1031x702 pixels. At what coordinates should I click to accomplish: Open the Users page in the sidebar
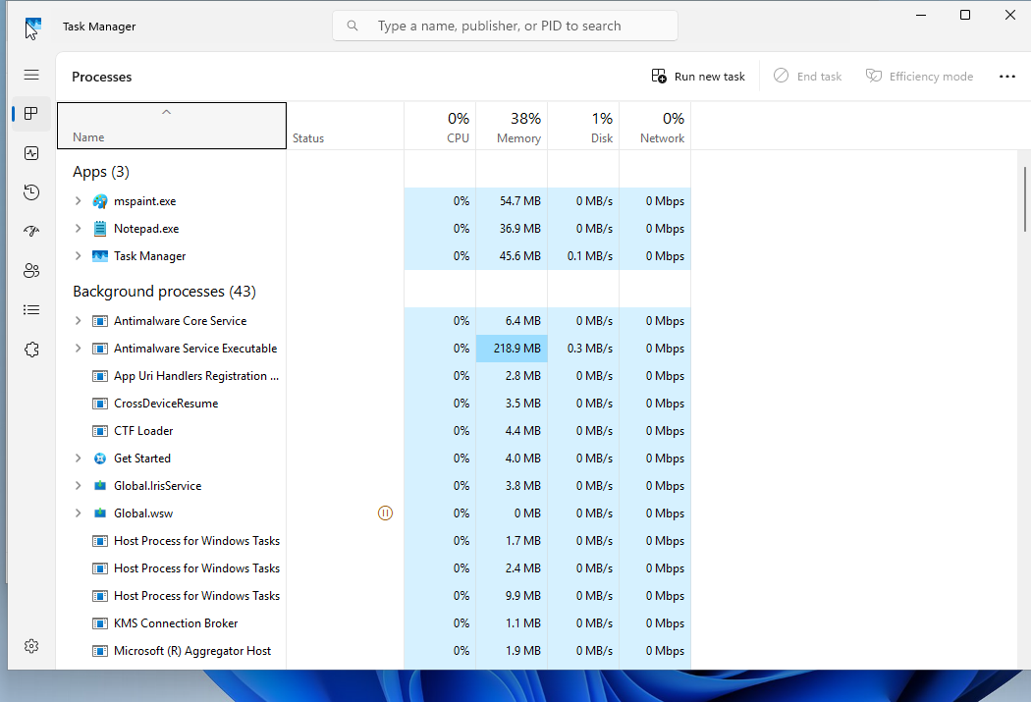coord(31,271)
